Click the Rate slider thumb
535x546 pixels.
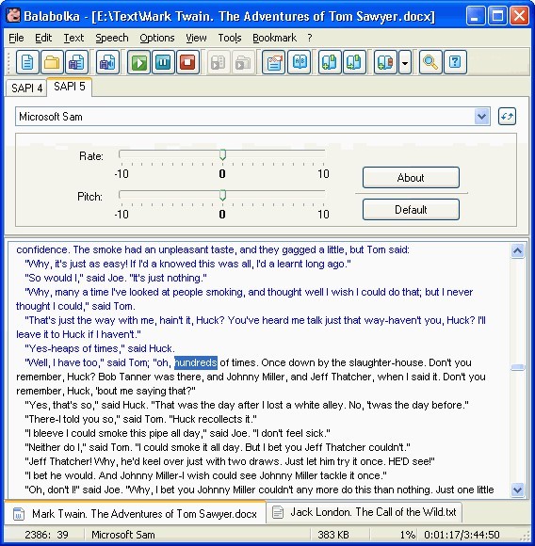[222, 154]
